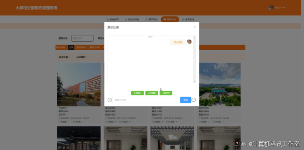Open the 校史馆信息 nav tab
This screenshot has width=304, height=150.
tap(132, 19)
